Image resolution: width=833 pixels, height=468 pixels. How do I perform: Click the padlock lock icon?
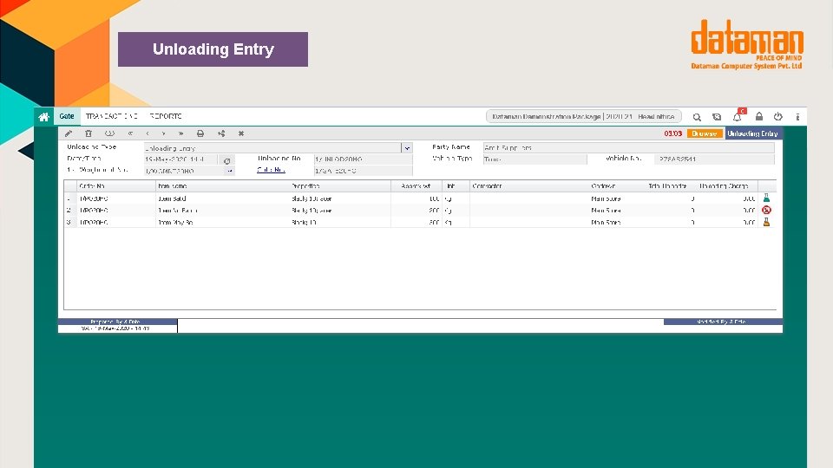pyautogui.click(x=759, y=116)
